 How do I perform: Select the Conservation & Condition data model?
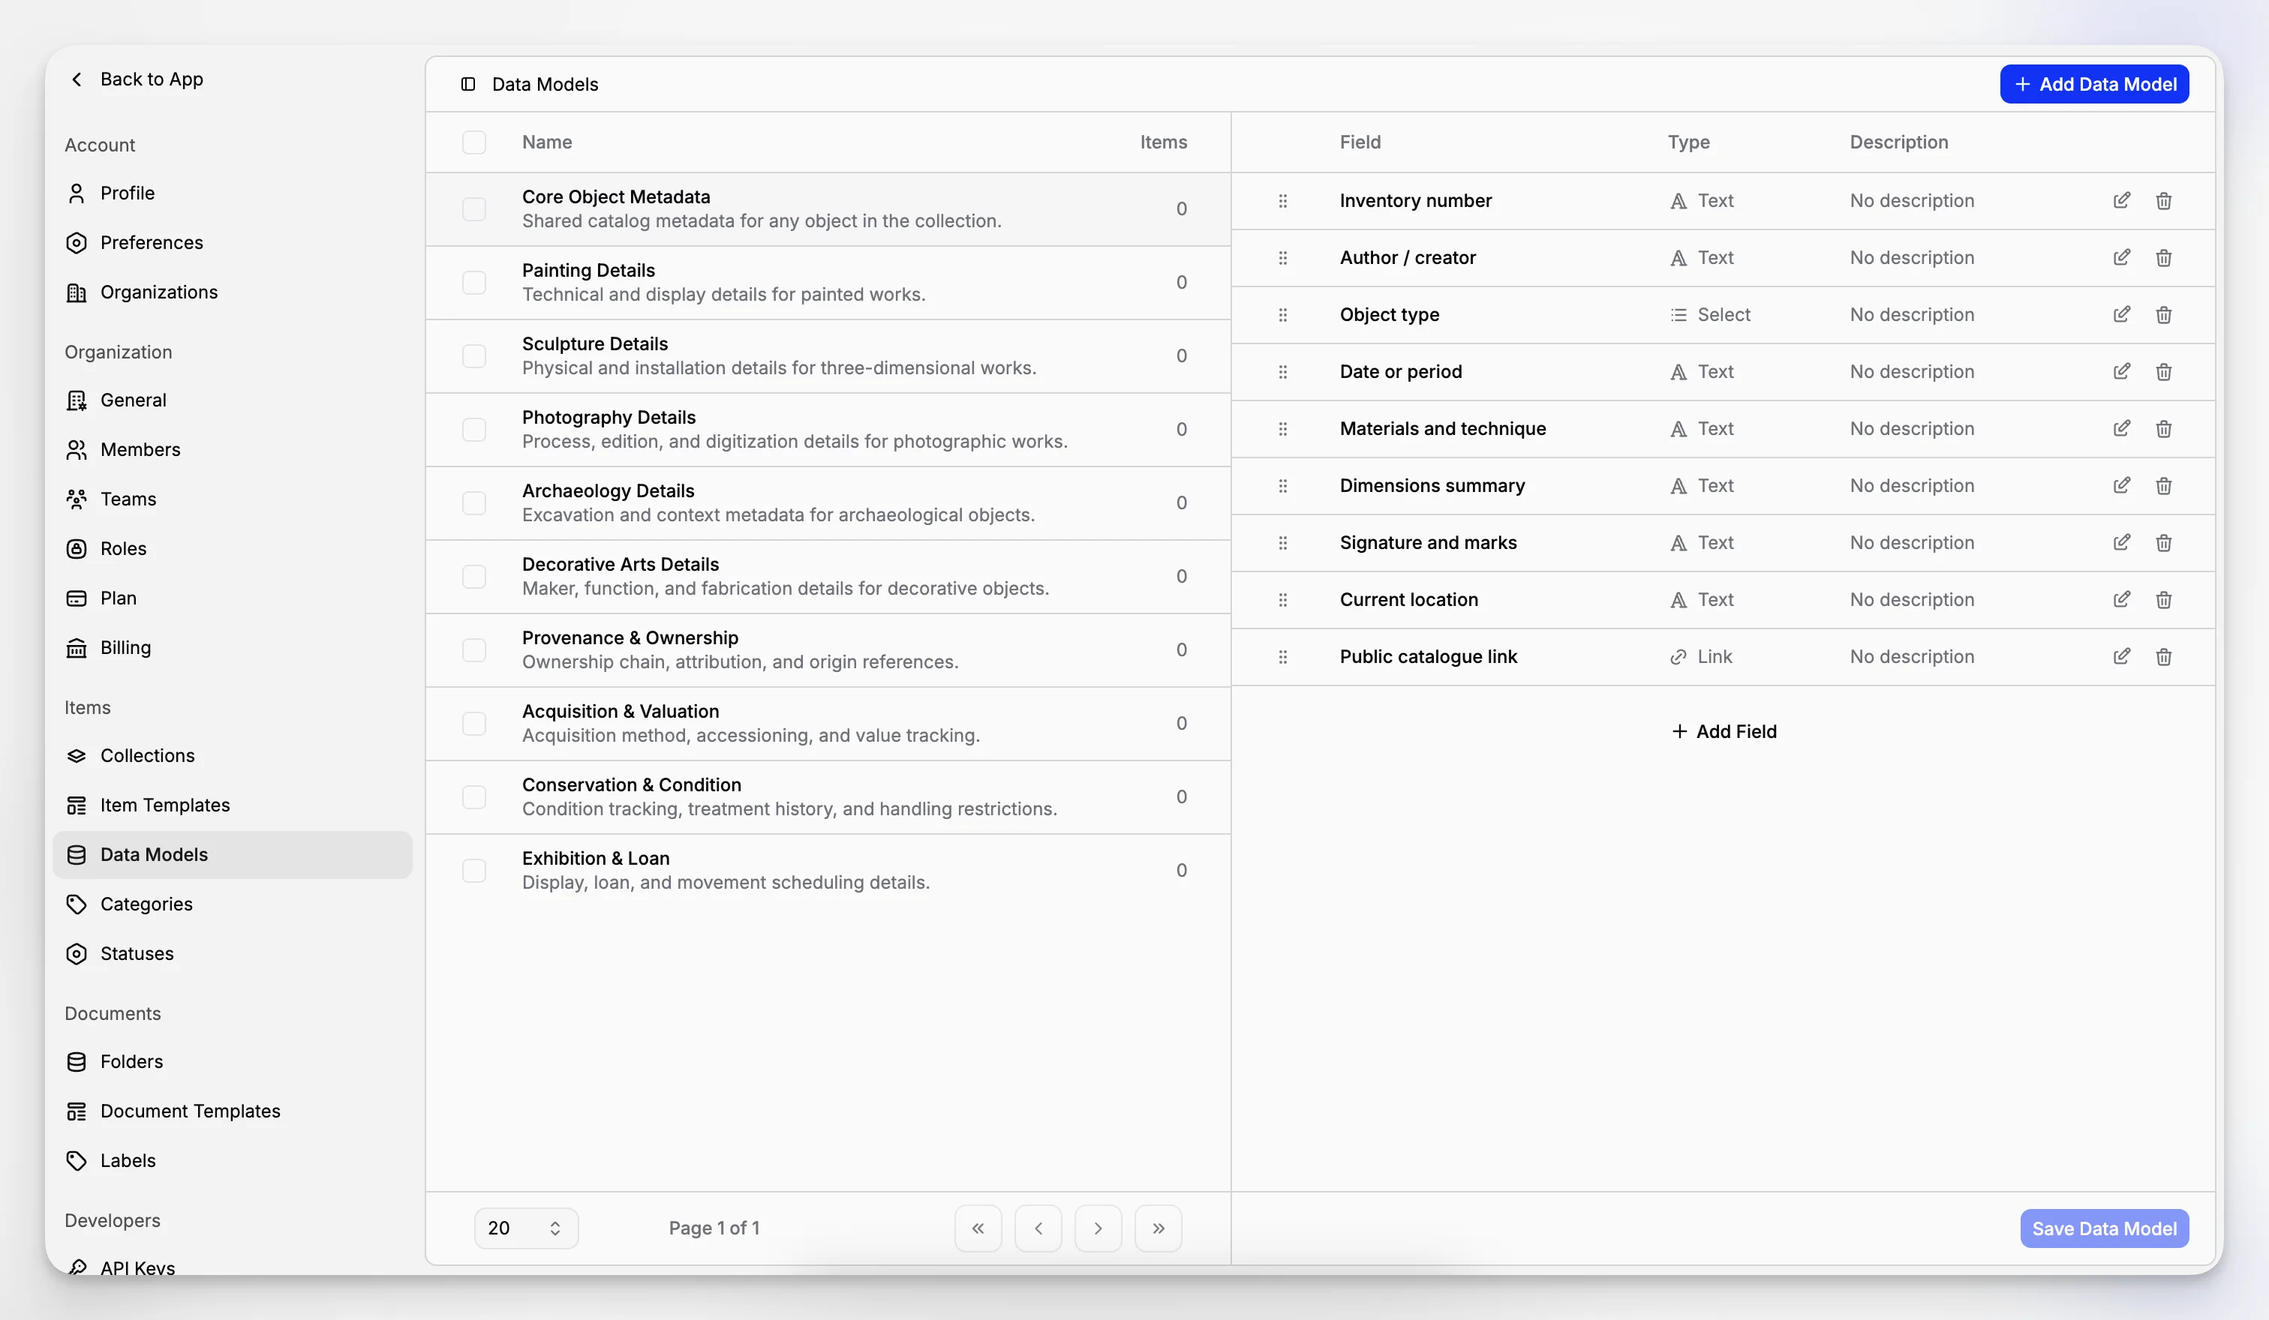click(x=828, y=797)
